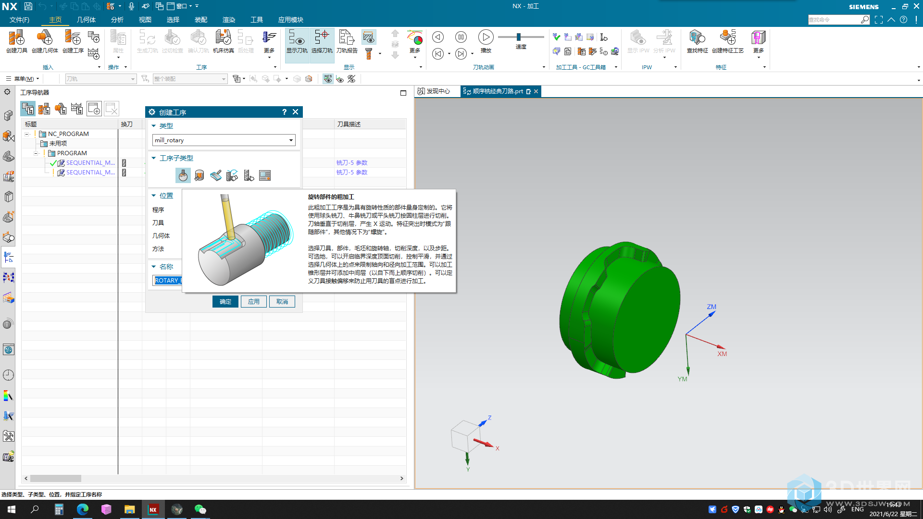Select the rotary rough subtype icon
This screenshot has height=519, width=923.
tap(183, 175)
